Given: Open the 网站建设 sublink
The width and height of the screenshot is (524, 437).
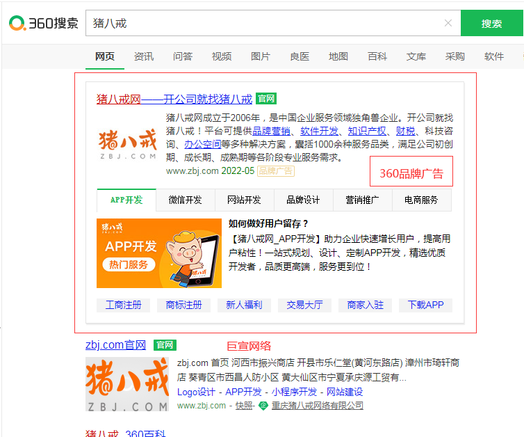Looking at the screenshot, I should click(345, 392).
